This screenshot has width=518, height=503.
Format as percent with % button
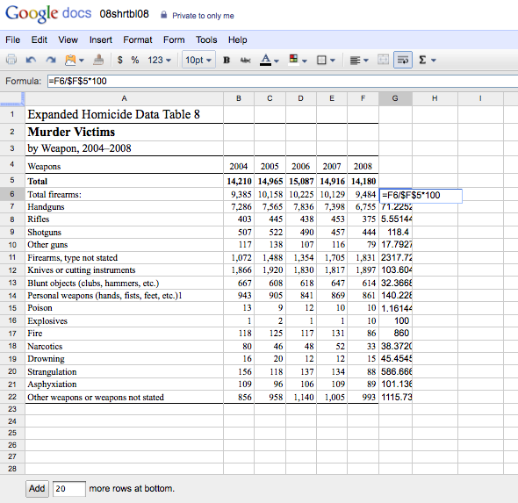[x=134, y=60]
